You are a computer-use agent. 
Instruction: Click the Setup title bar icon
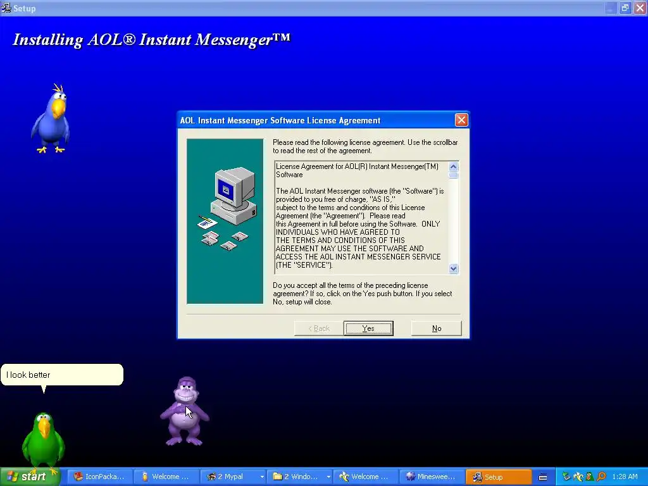point(6,8)
